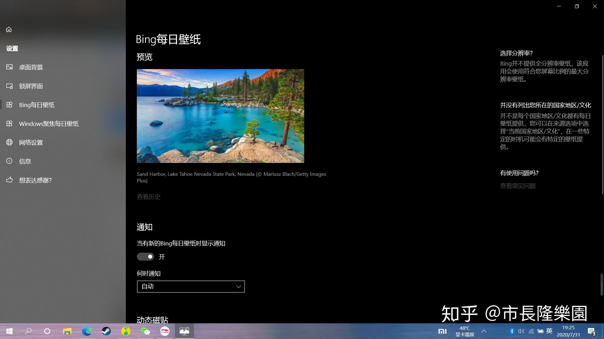The width and height of the screenshot is (604, 339).
Task: Open the Windows Start menu
Action: pos(9,331)
